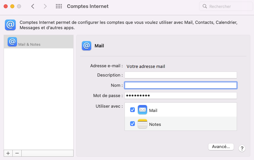
Task: Click the @ icon of the Mail & Notes account
Action: coord(12,42)
